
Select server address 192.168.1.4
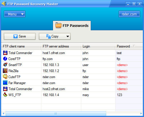[51, 95]
